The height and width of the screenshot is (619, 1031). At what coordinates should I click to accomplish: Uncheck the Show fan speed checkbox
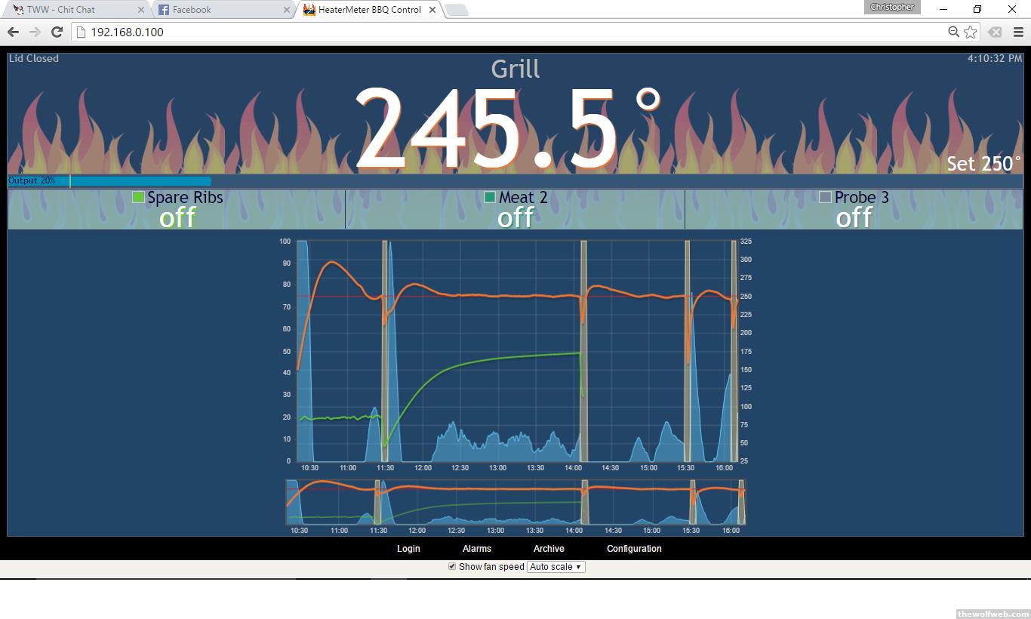pos(452,566)
